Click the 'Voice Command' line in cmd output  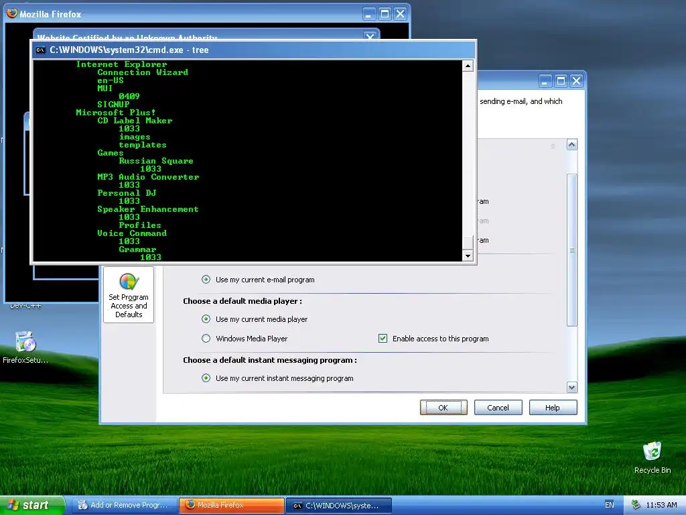coord(132,233)
